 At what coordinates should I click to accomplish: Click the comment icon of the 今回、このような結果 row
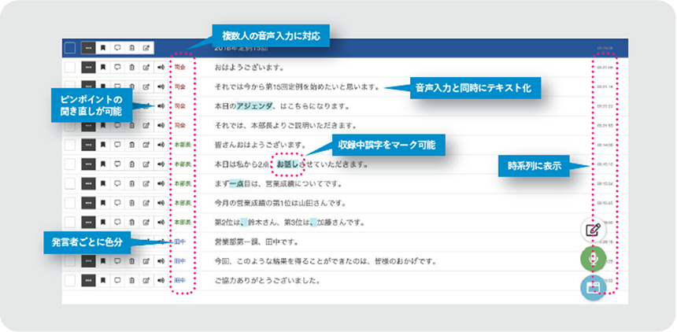click(117, 260)
